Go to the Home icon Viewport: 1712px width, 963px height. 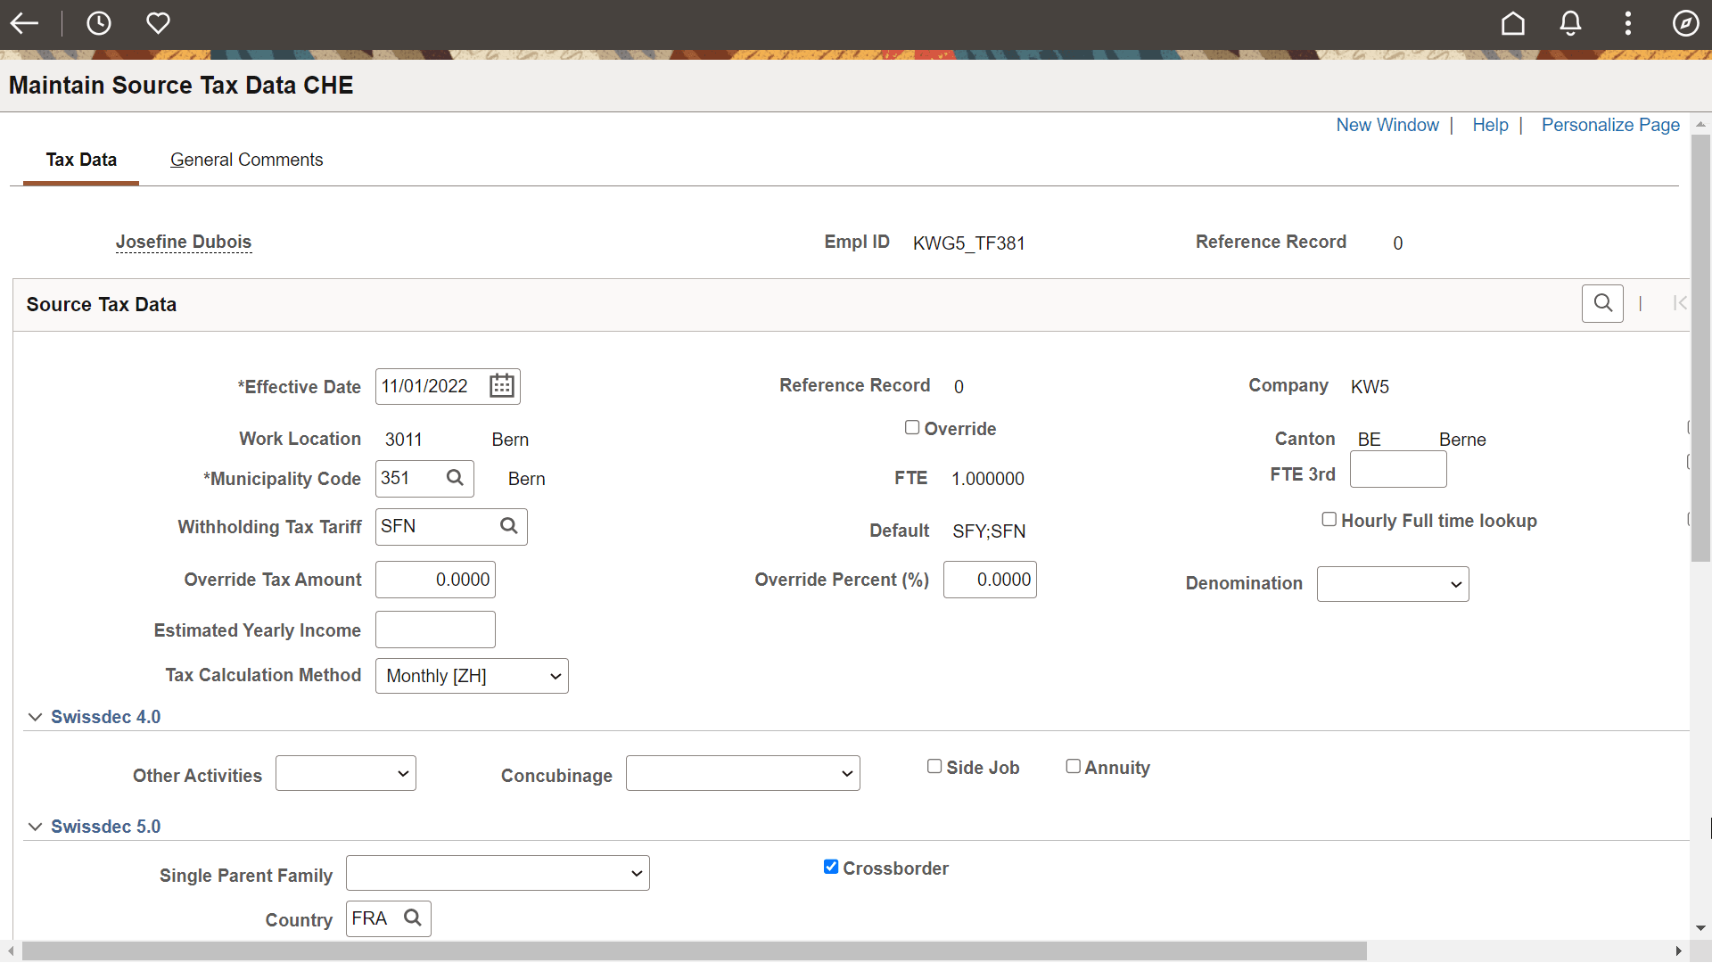tap(1513, 23)
